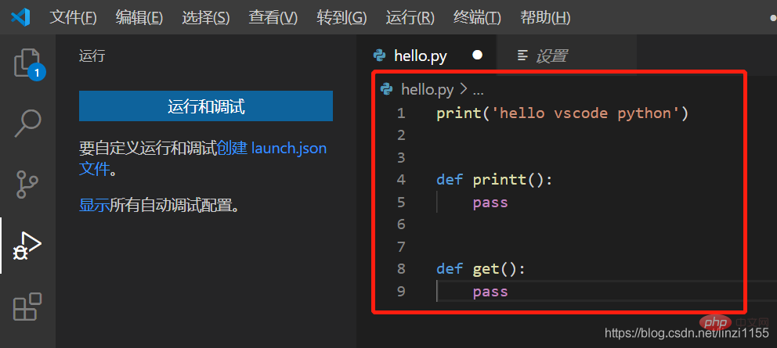Open the 运行(R) menu
Image resolution: width=777 pixels, height=348 pixels.
(410, 18)
